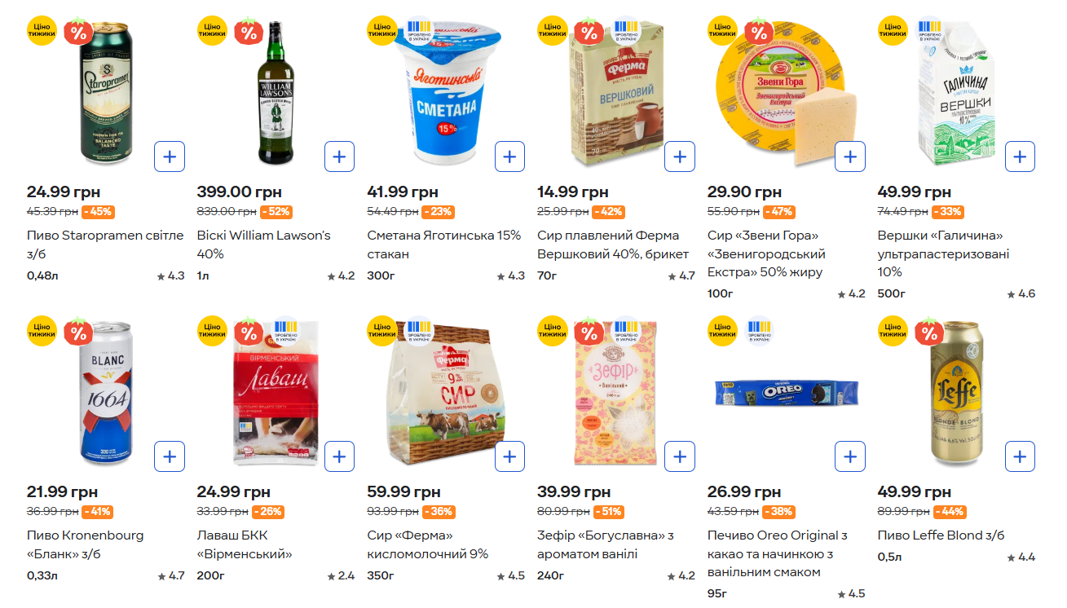
Task: Click the Зроблено в Україні icon on Яготинська sour cream
Action: (x=417, y=31)
